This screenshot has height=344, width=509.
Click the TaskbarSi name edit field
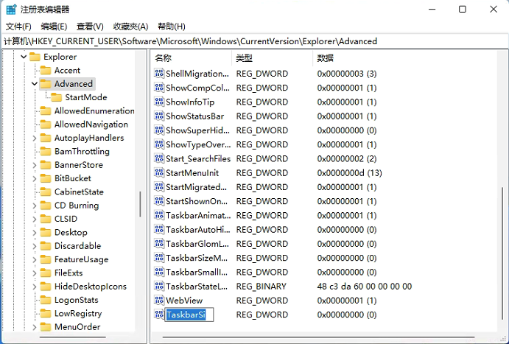189,315
